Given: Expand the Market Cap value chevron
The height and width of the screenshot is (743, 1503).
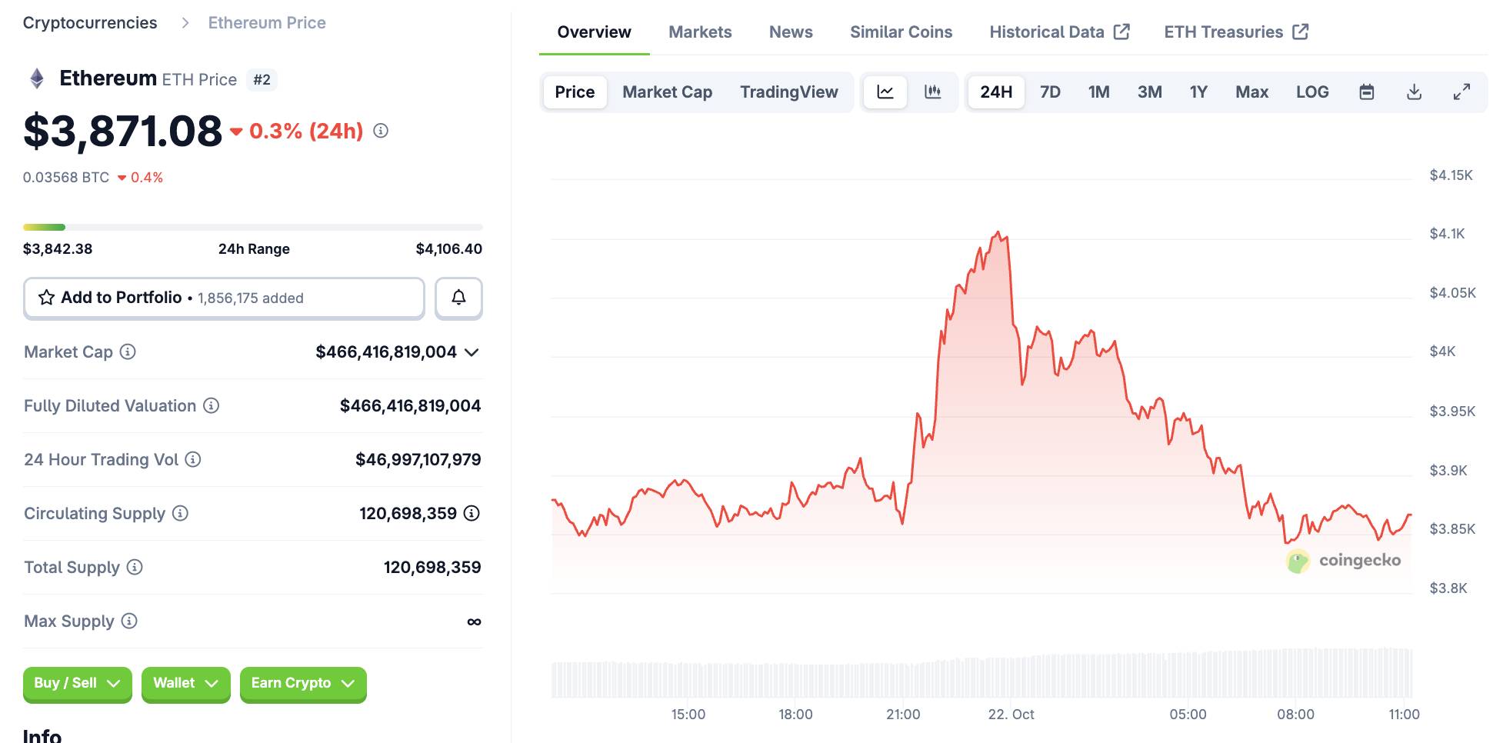Looking at the screenshot, I should coord(472,352).
